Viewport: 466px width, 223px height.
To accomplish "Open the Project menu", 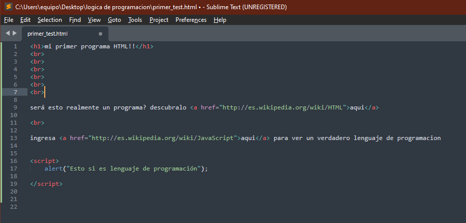I will [159, 20].
